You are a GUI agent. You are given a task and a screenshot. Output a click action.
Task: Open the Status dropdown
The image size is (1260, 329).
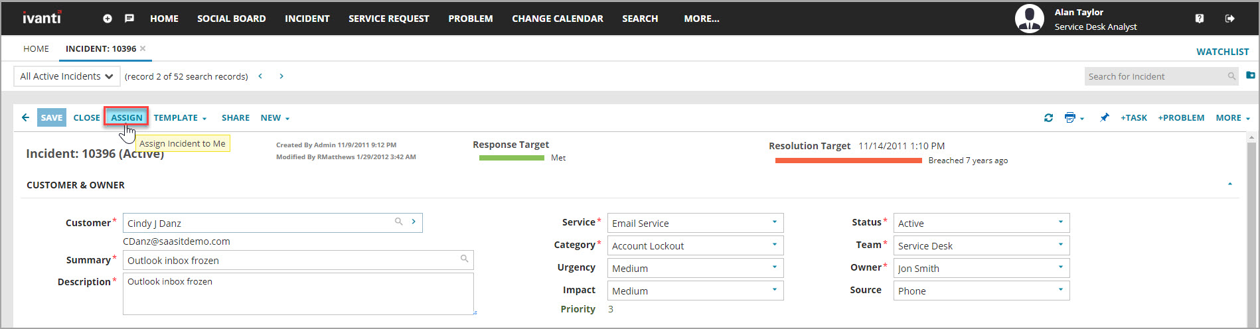click(x=1060, y=222)
